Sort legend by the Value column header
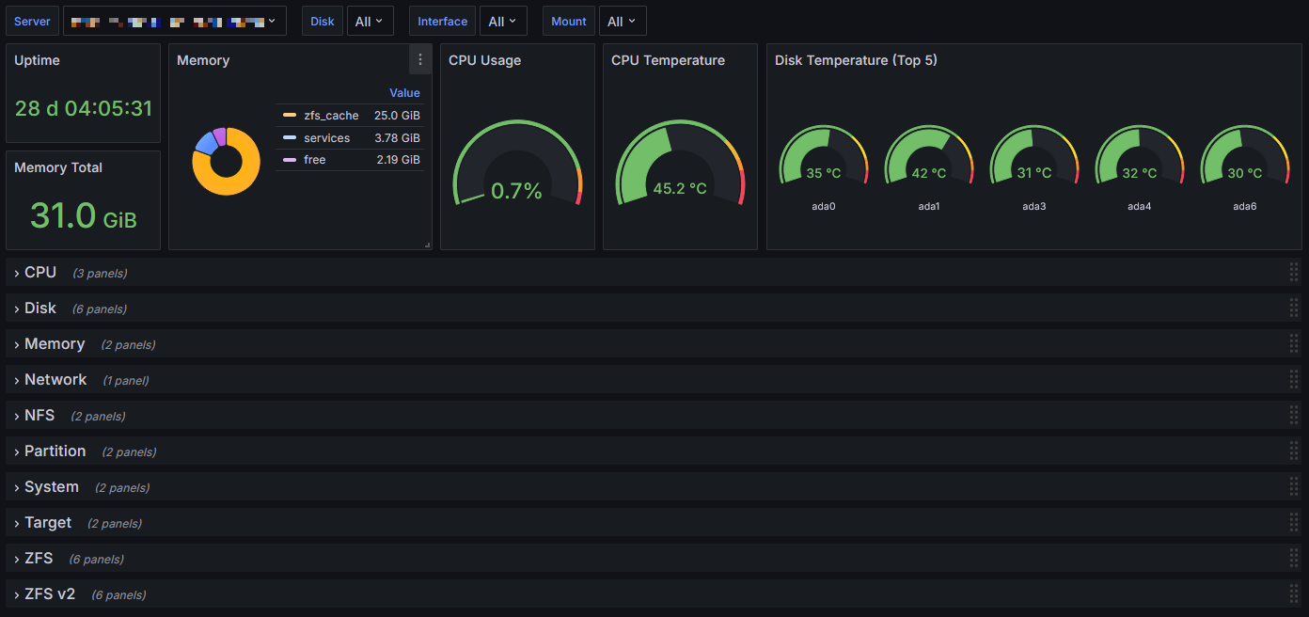This screenshot has width=1309, height=617. coord(404,92)
